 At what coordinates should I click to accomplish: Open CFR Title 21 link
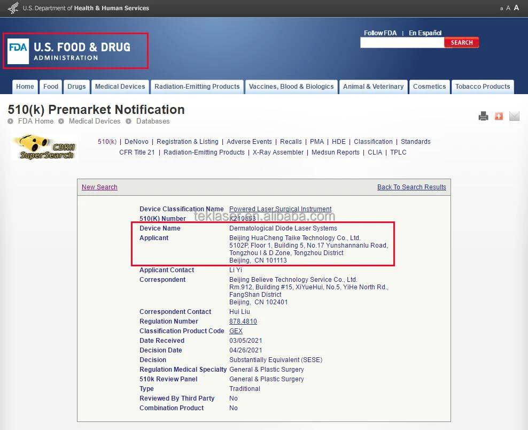click(x=137, y=152)
